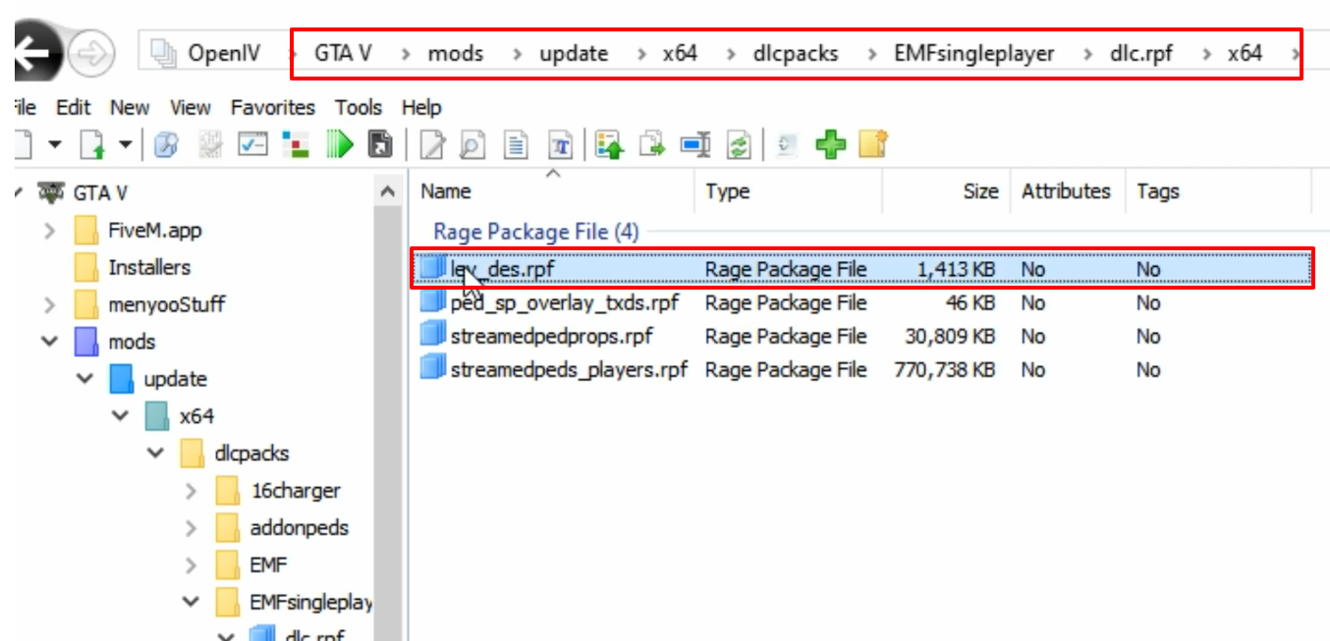Open dropdown arrow beside green-arrow page icon
The height and width of the screenshot is (641, 1330).
click(126, 145)
